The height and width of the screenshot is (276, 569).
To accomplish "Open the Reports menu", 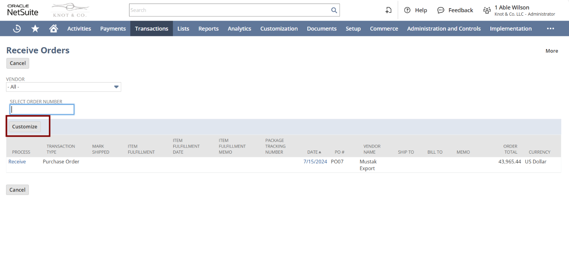I will (x=208, y=29).
